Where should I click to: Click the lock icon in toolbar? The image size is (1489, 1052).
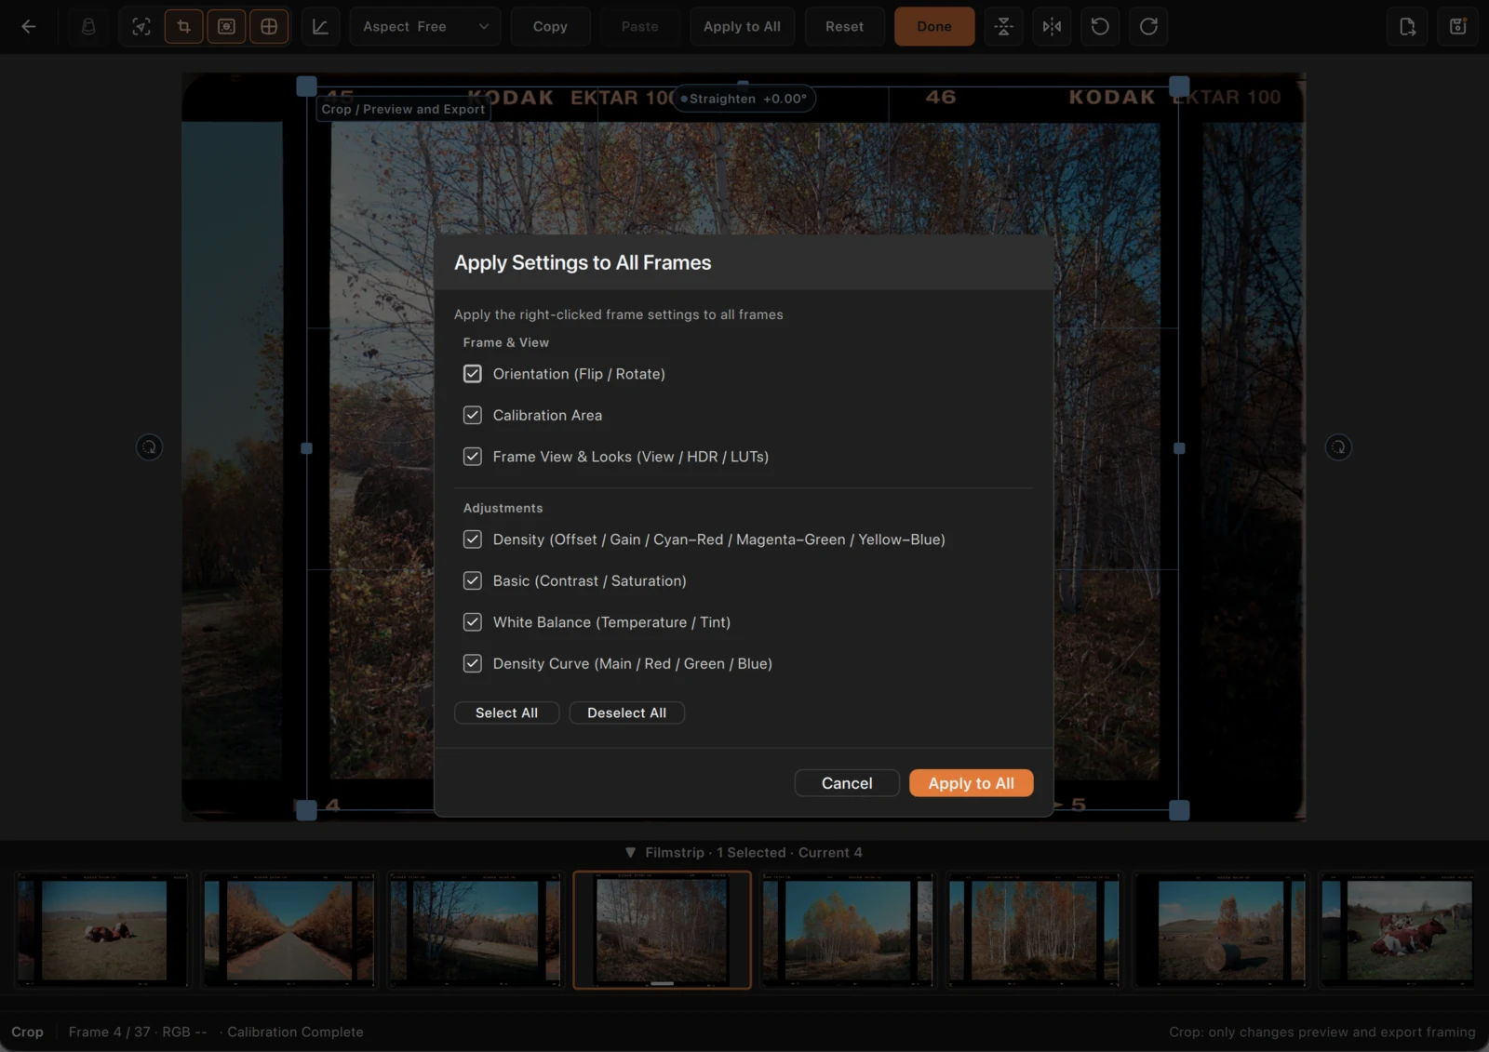88,27
